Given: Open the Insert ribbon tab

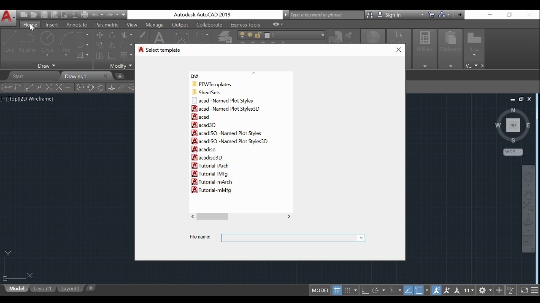Looking at the screenshot, I should click(52, 25).
